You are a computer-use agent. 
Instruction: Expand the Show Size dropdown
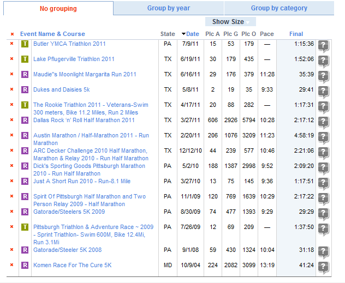pyautogui.click(x=230, y=22)
